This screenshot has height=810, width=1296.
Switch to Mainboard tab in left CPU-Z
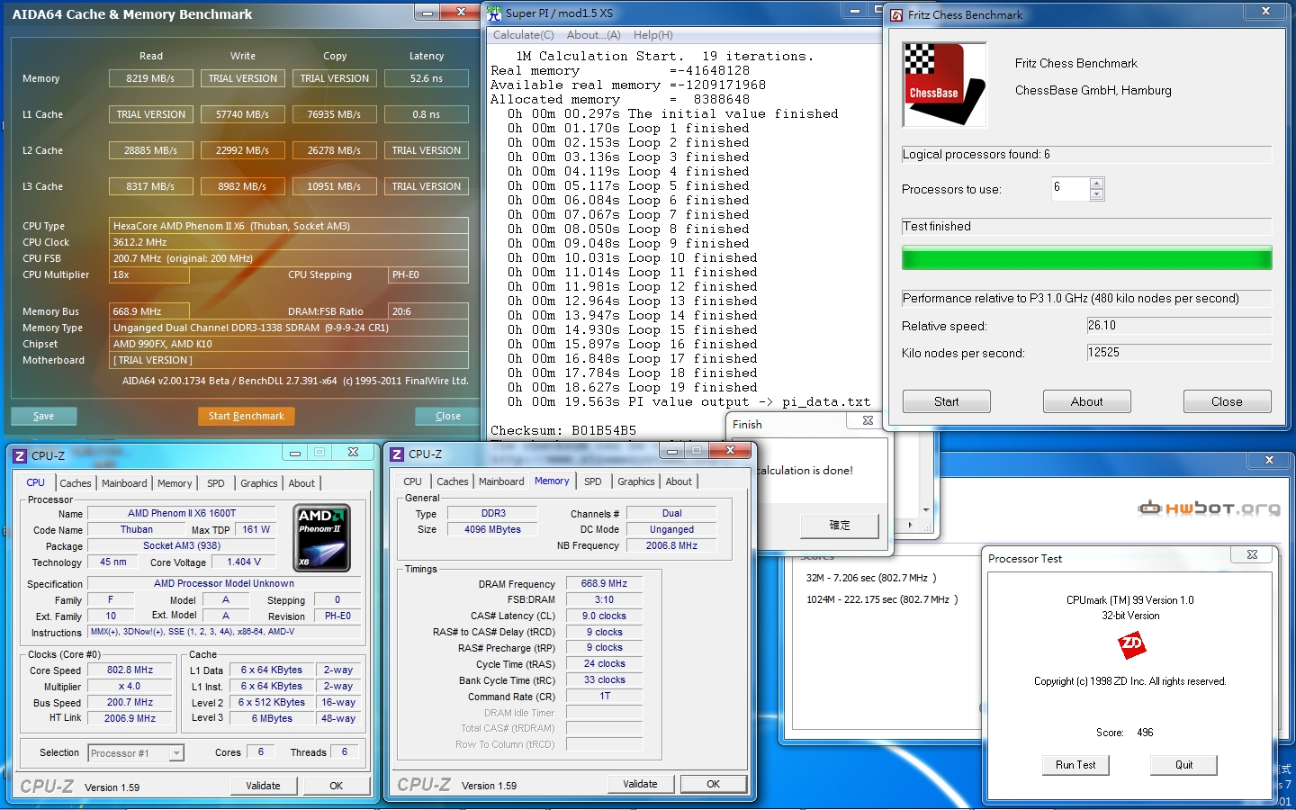pos(124,483)
